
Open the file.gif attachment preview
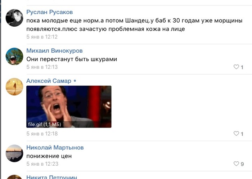[69, 107]
